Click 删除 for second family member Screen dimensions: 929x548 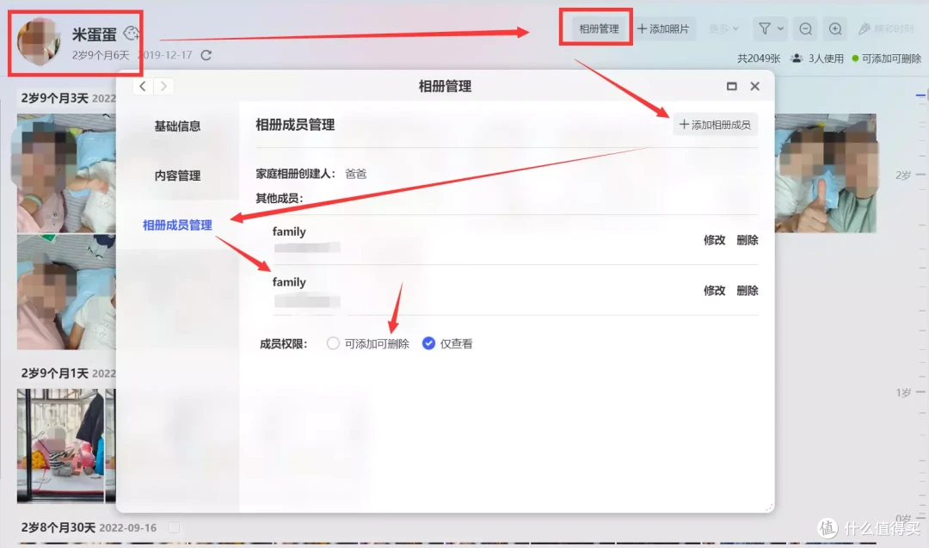click(748, 290)
